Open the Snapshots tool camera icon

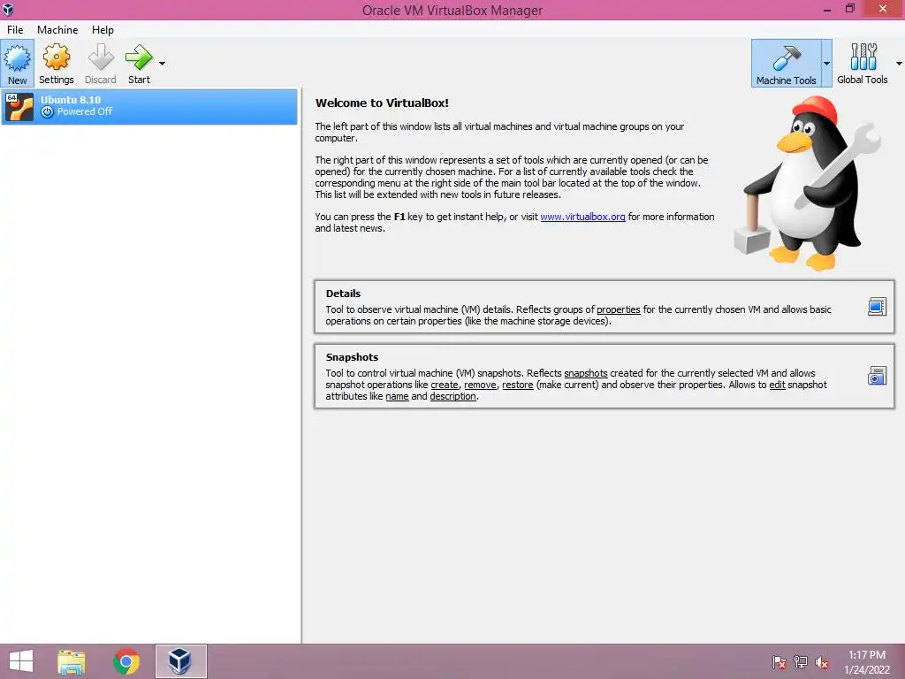877,376
